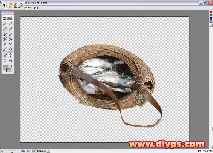Select the Magic Brush tool
The image size is (213, 153).
click(x=5, y=34)
